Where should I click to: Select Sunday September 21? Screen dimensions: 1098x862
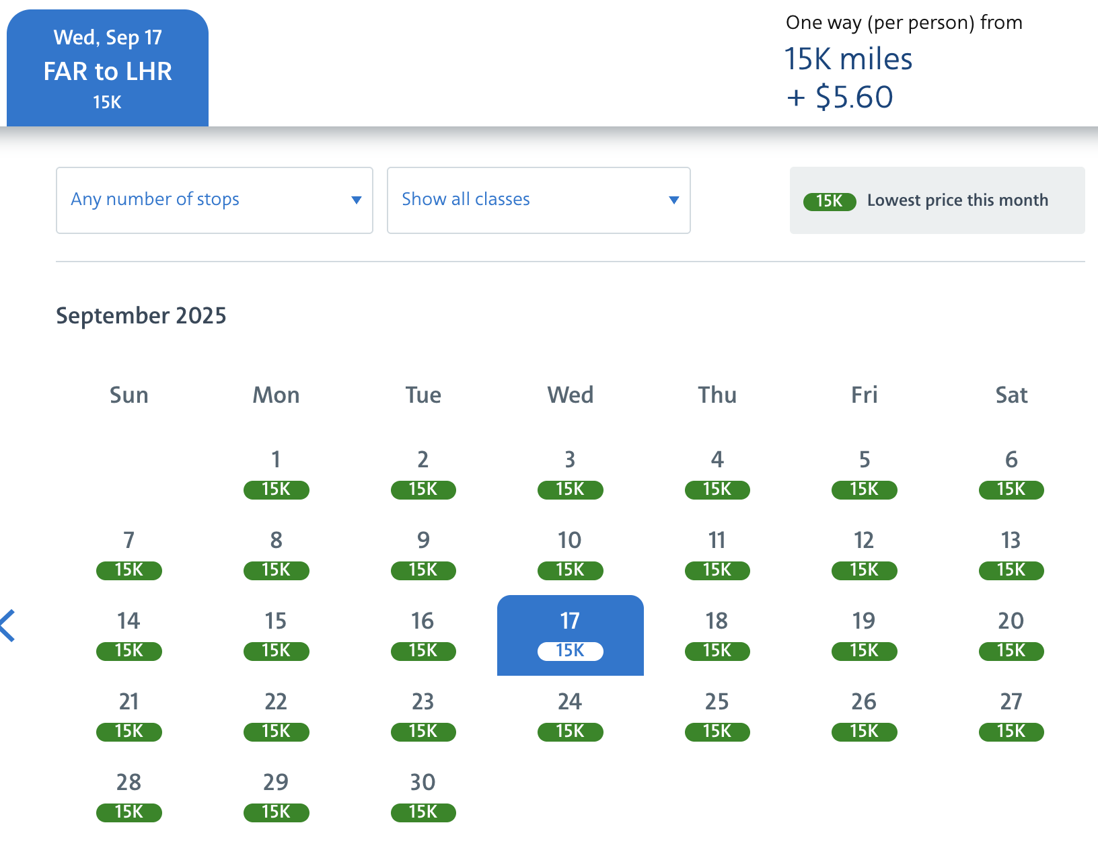[129, 716]
